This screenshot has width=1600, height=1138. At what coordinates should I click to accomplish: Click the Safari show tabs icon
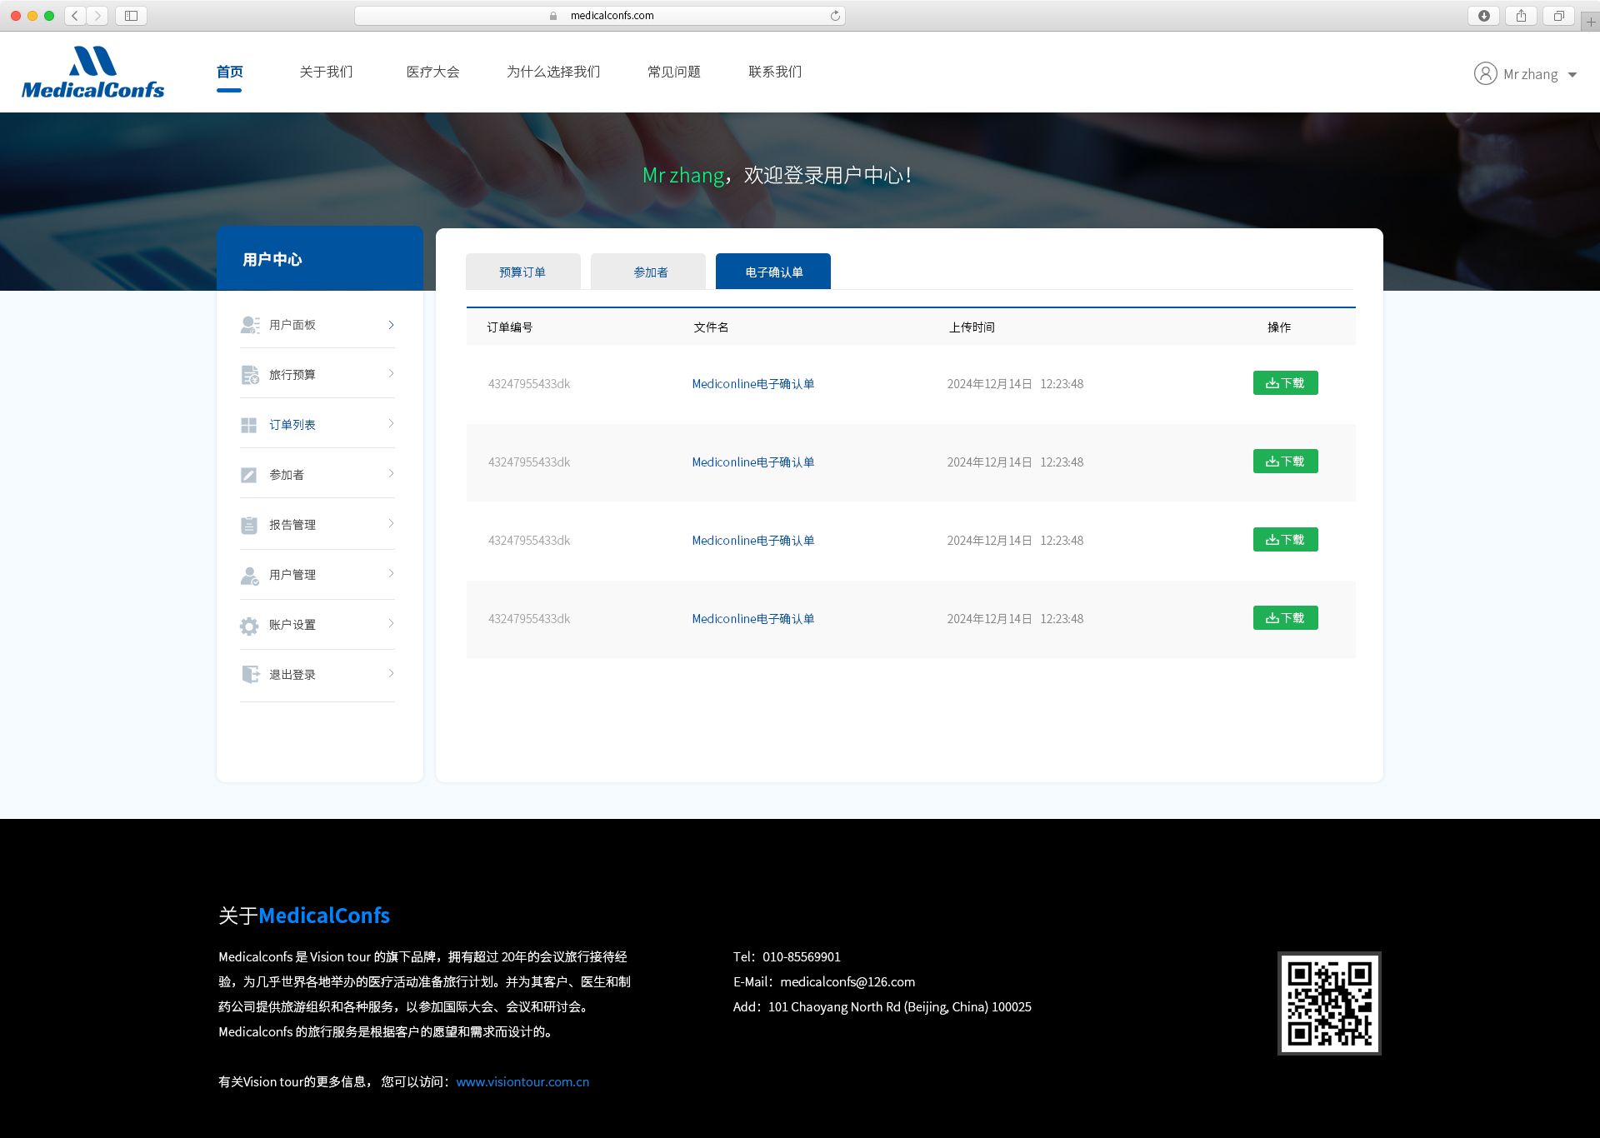(x=1559, y=16)
